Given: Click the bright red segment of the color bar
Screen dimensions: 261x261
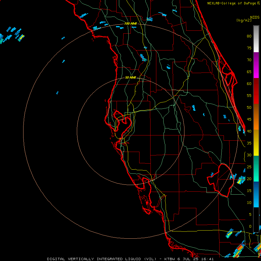Looking at the screenshot, I should 256,91.
